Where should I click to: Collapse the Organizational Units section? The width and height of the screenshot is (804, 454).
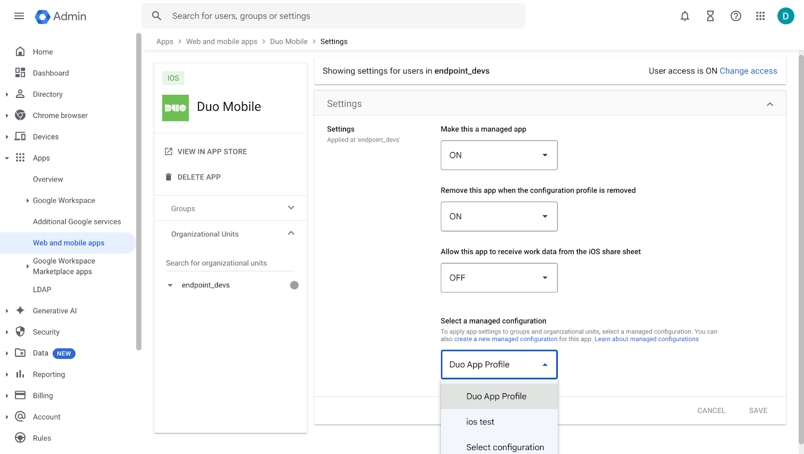coord(290,233)
